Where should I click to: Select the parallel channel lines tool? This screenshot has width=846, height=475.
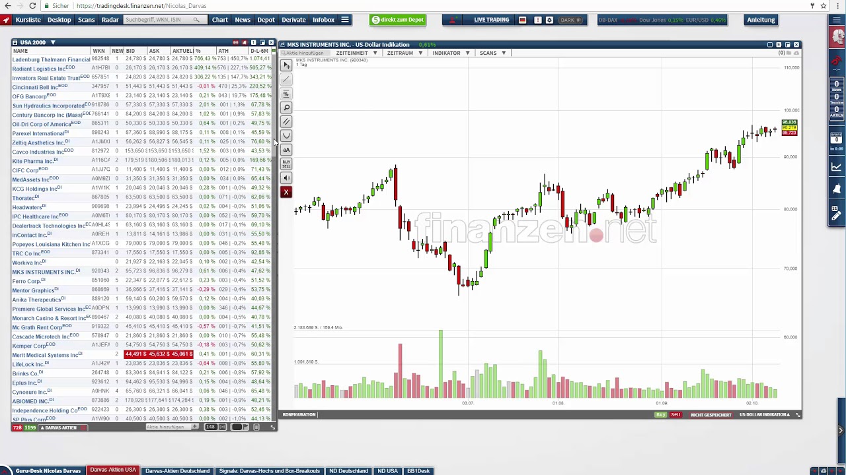(286, 121)
